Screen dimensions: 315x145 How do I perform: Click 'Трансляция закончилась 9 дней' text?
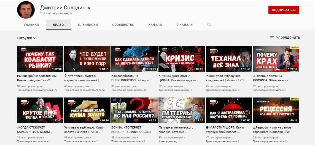pyautogui.click(x=84, y=90)
